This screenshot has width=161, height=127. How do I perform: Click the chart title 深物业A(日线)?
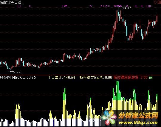pyautogui.click(x=11, y=2)
